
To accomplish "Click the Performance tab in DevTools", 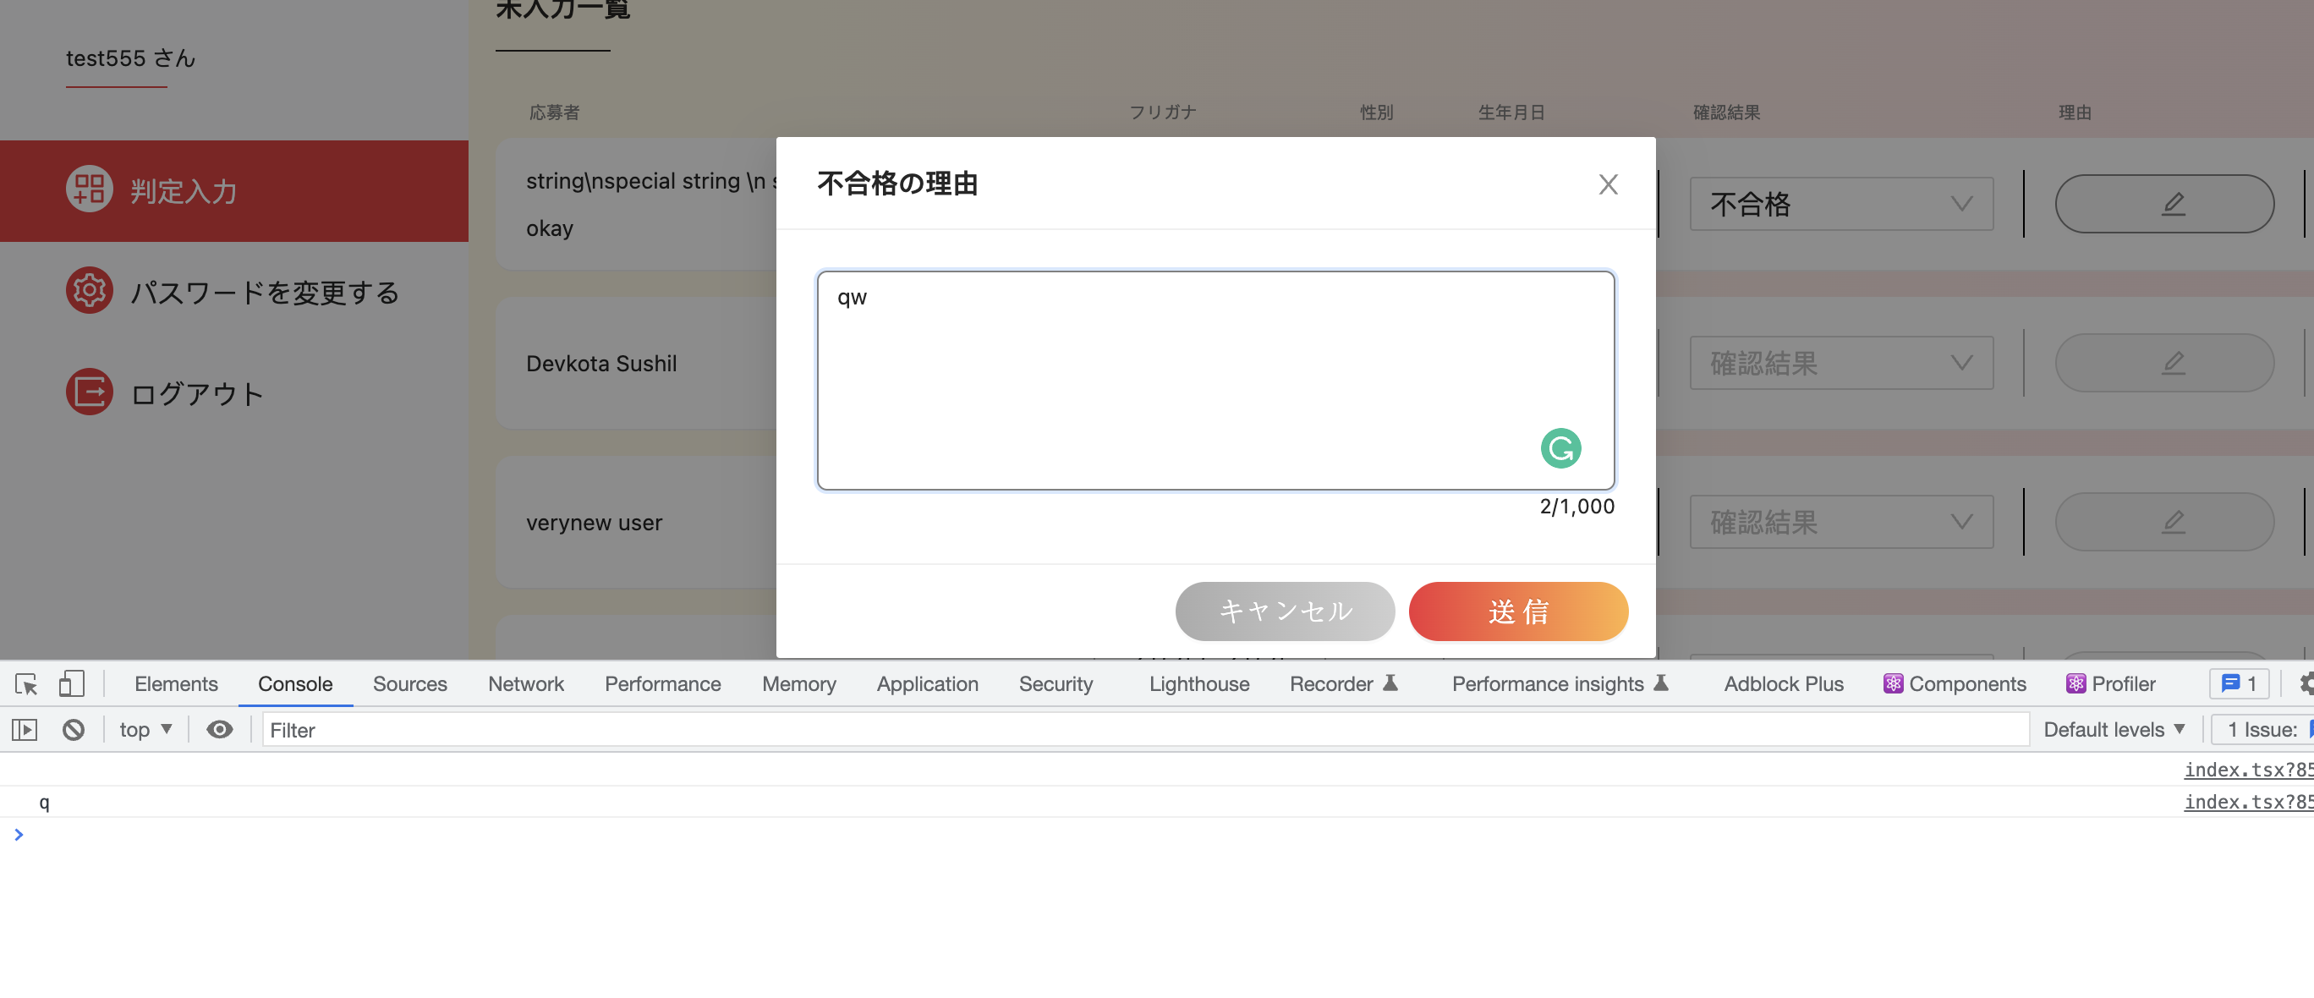I will (x=662, y=682).
